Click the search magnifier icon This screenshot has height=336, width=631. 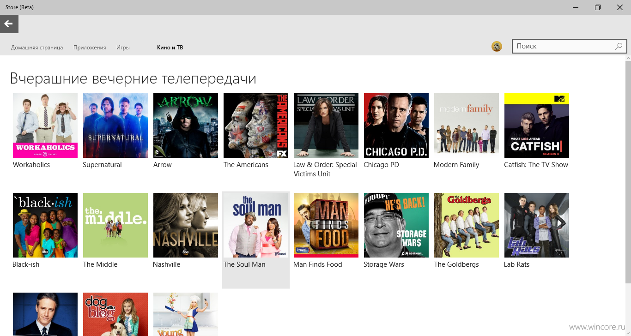tap(619, 46)
